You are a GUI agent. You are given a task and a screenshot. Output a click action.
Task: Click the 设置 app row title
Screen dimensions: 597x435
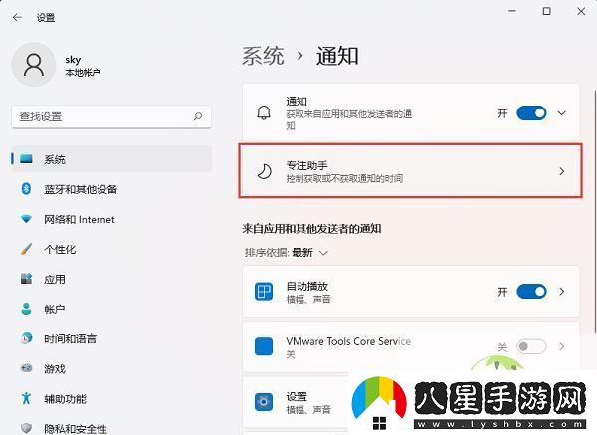[297, 396]
